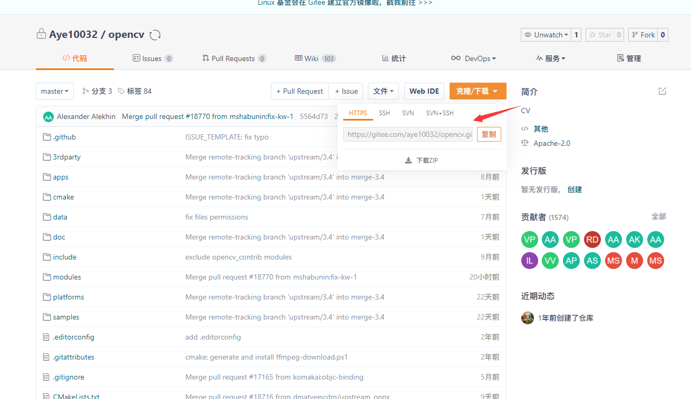
Task: Click the doc folder icon
Action: click(47, 237)
